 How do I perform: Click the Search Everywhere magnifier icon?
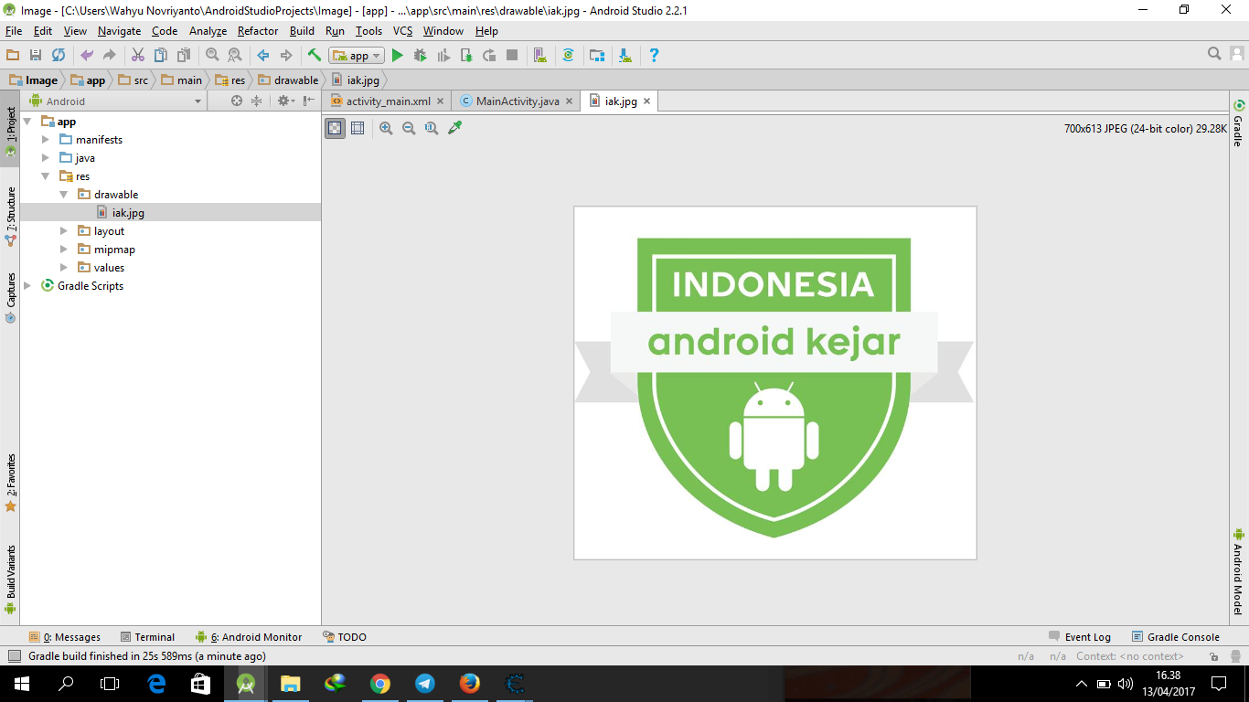click(1214, 54)
